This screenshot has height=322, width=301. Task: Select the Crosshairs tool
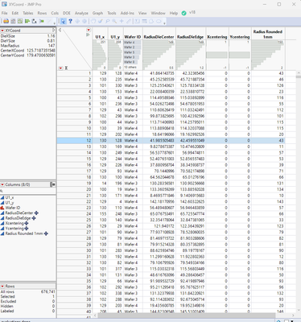coord(122,21)
